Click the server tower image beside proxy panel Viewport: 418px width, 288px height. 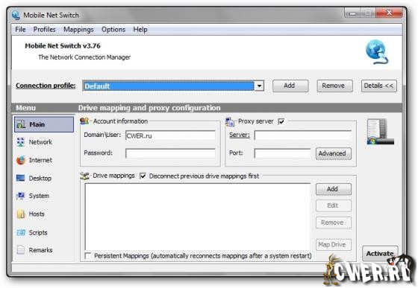381,132
